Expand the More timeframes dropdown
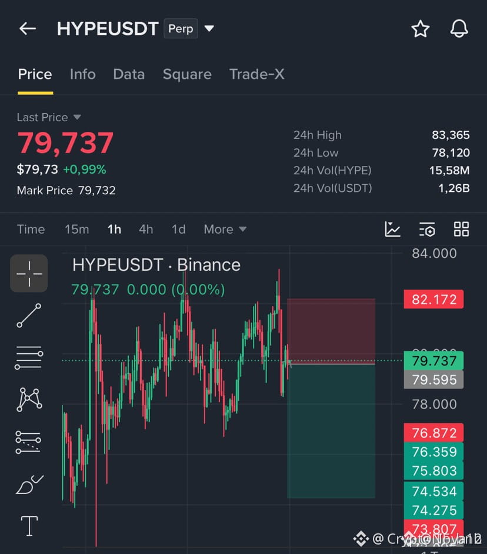This screenshot has height=554, width=487. point(225,229)
